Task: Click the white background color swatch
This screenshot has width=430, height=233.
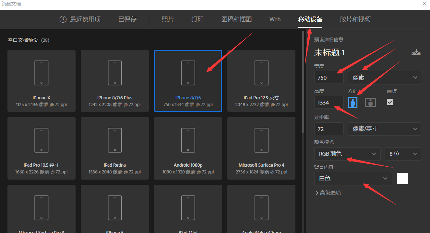Action: [x=402, y=178]
